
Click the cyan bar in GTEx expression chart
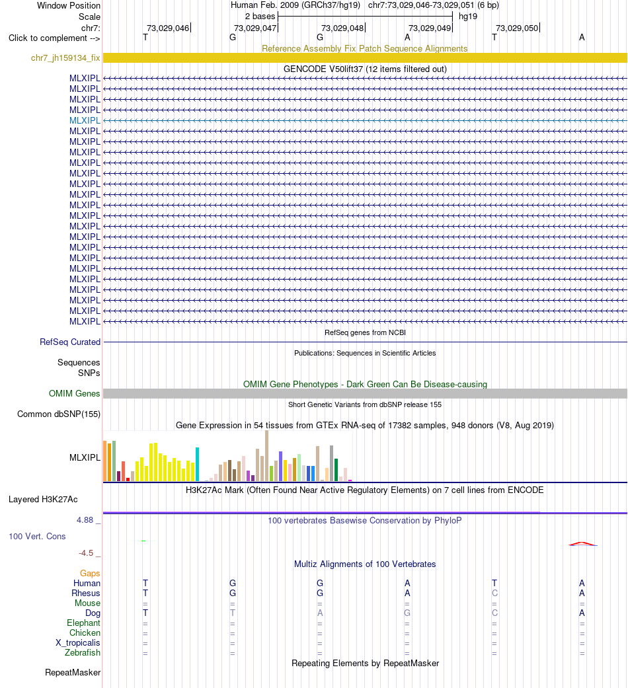[x=198, y=465]
